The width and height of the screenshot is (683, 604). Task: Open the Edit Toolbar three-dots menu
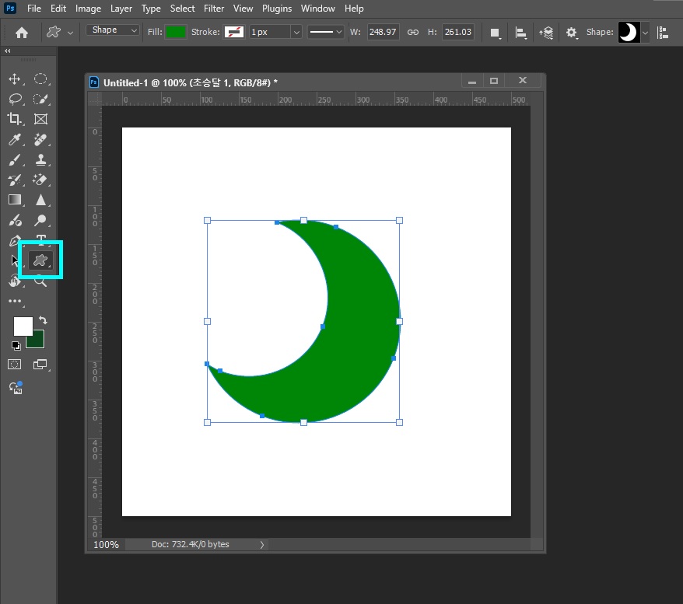[x=15, y=301]
